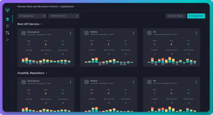
Task: Click High count on Rest API QA card
Action: [155, 44]
